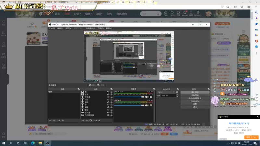Open 麦克风/Aux audio settings gear

[151, 97]
